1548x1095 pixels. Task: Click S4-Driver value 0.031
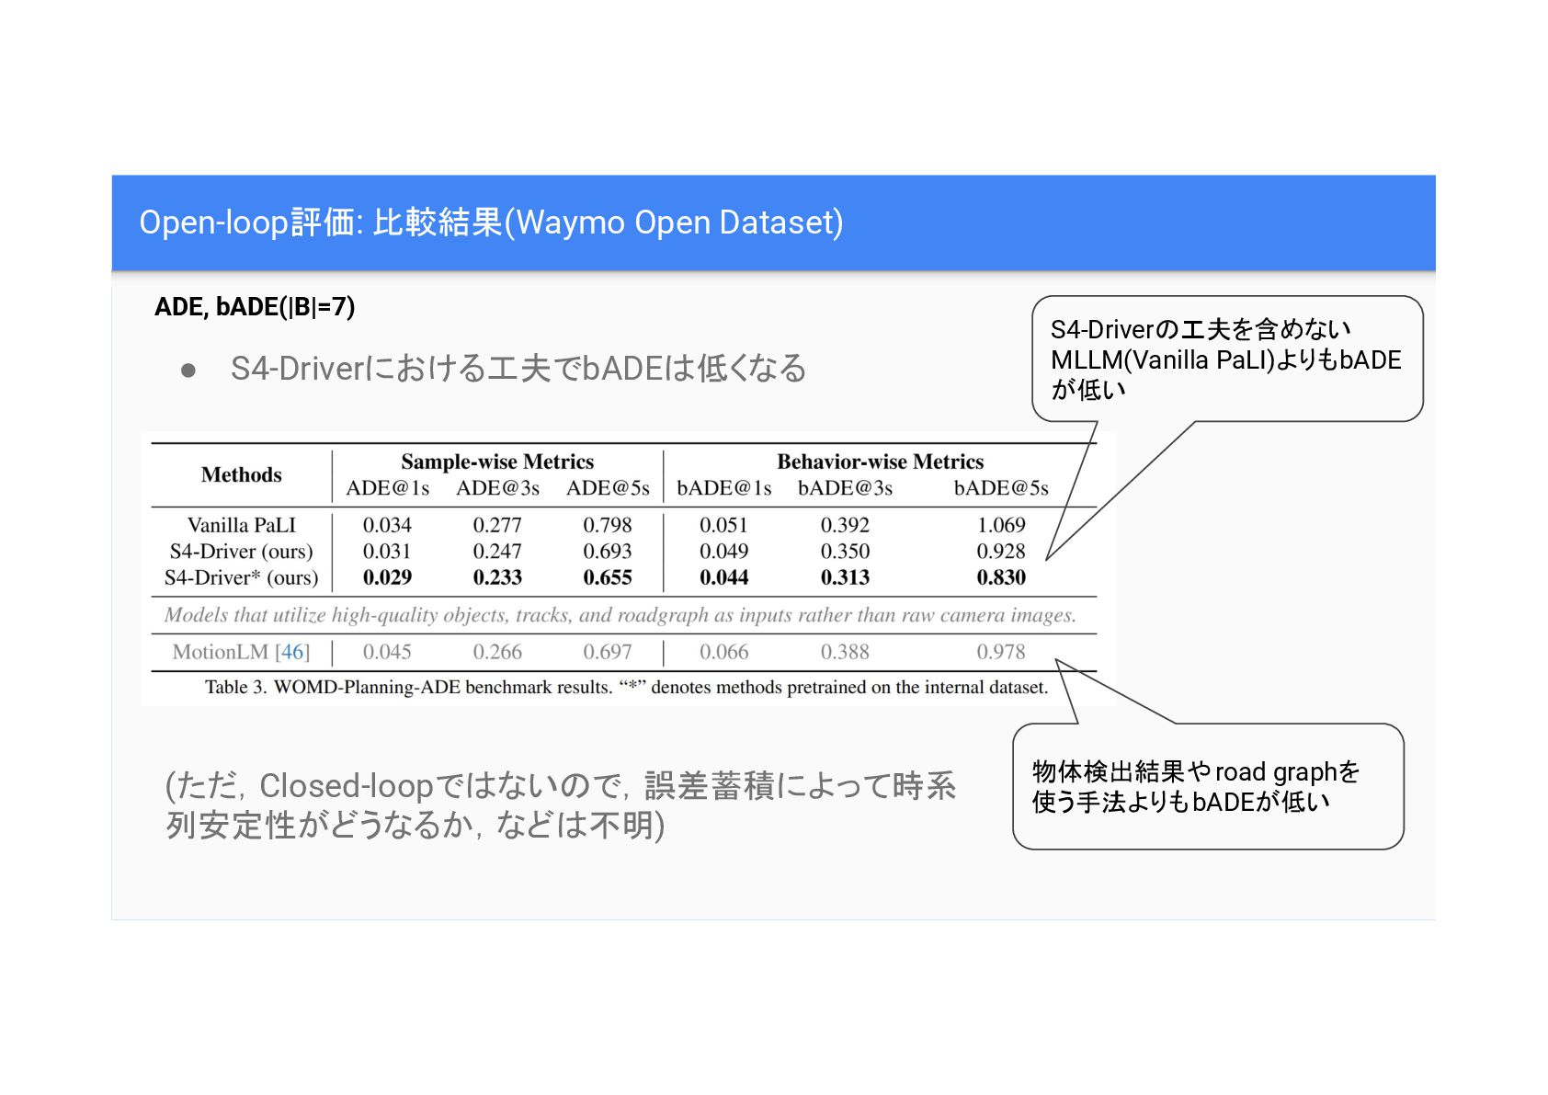[x=387, y=552]
